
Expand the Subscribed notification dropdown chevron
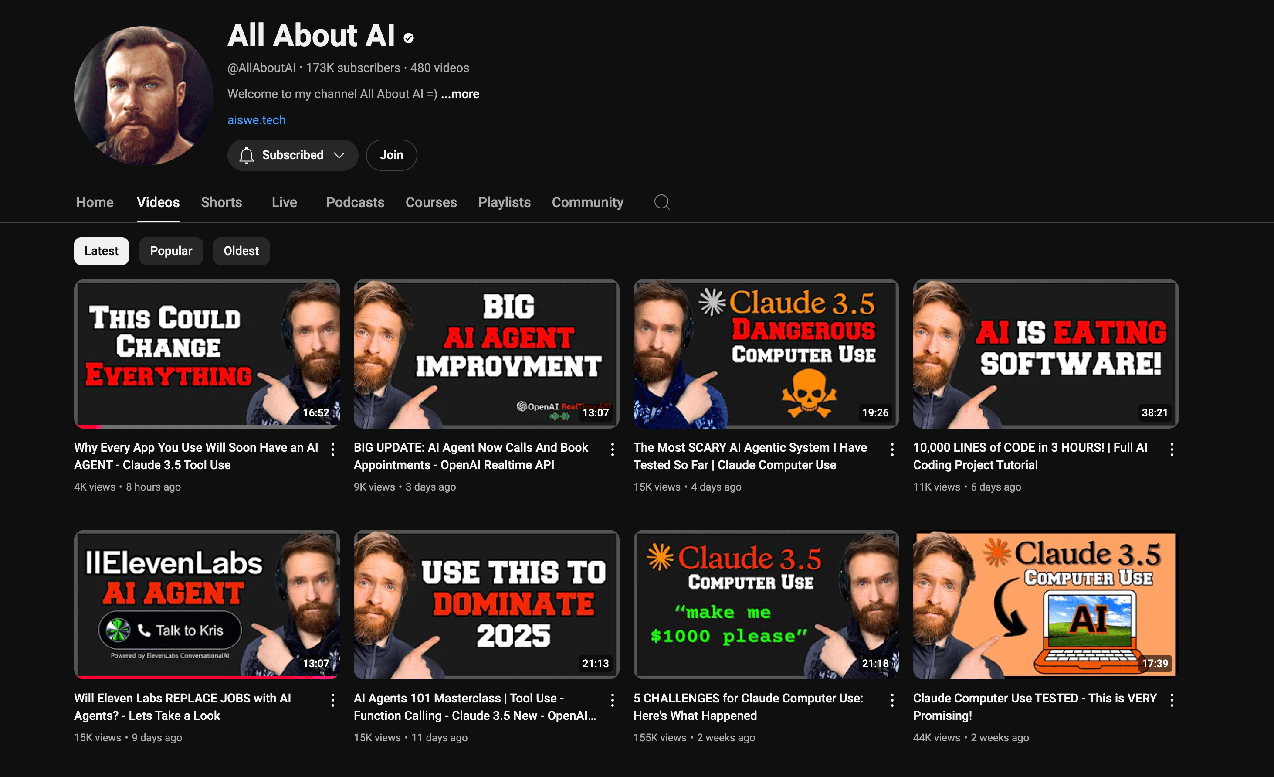tap(339, 155)
